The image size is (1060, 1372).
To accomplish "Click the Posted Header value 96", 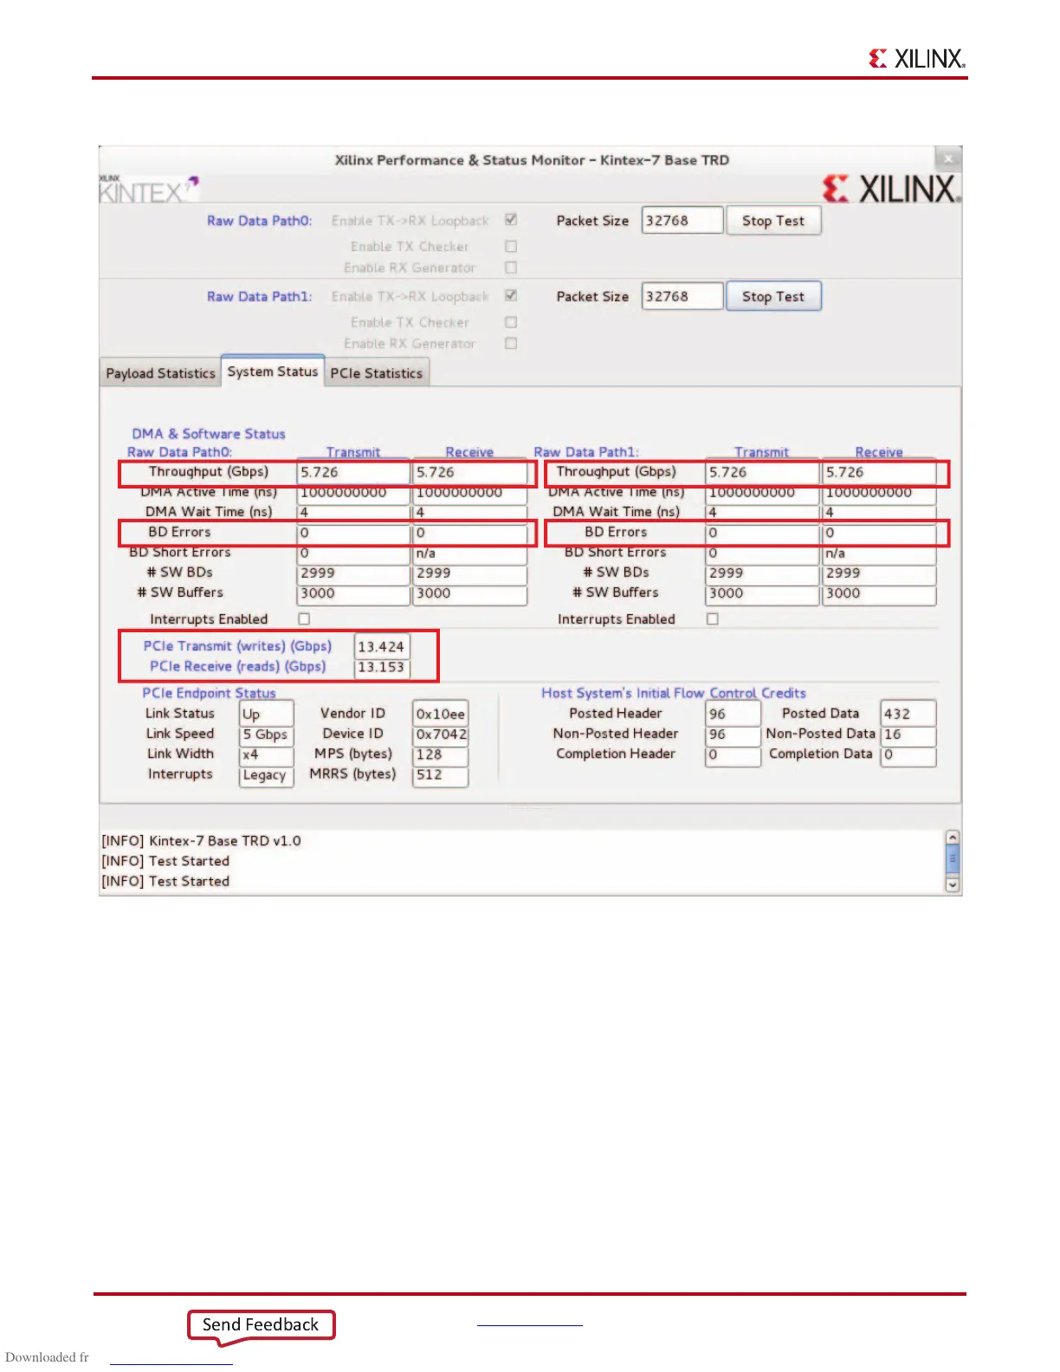I will [733, 715].
